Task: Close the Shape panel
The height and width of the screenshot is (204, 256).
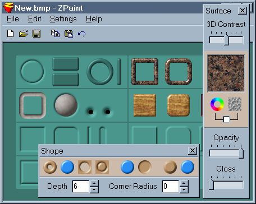Action: 193,151
